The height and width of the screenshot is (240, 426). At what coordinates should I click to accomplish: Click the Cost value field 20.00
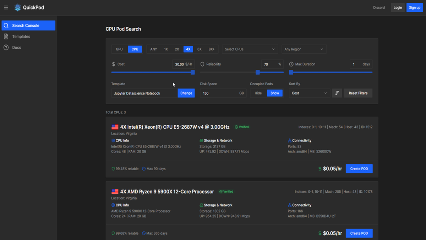tap(184, 64)
